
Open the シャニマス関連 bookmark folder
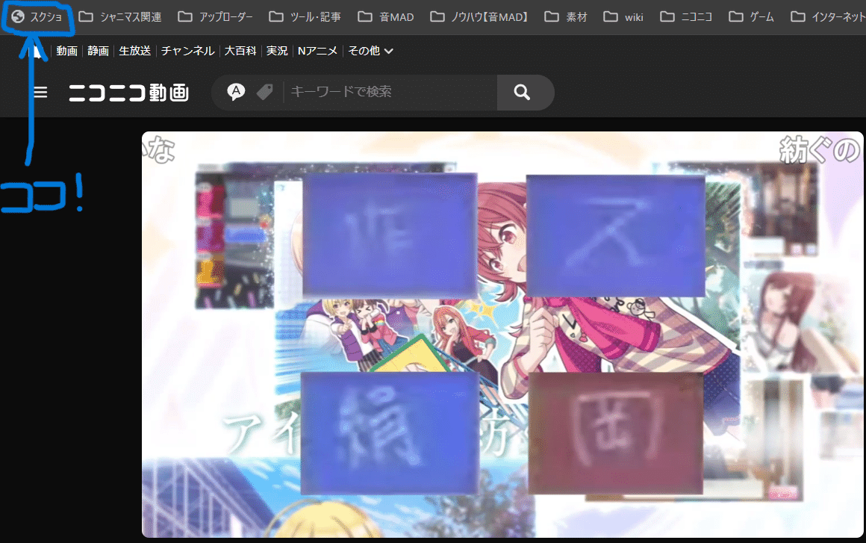[x=120, y=17]
